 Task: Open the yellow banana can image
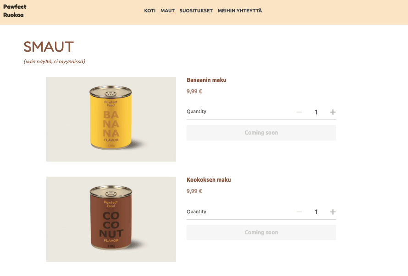(x=111, y=119)
